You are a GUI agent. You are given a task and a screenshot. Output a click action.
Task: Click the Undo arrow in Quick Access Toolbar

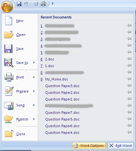coord(26,4)
